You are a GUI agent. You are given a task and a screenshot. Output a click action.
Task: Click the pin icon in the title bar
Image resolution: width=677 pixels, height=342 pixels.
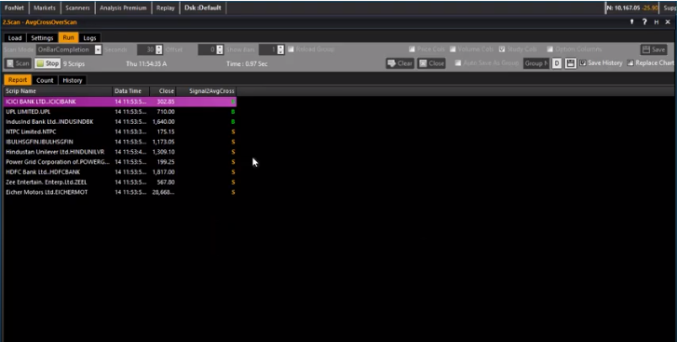(632, 22)
